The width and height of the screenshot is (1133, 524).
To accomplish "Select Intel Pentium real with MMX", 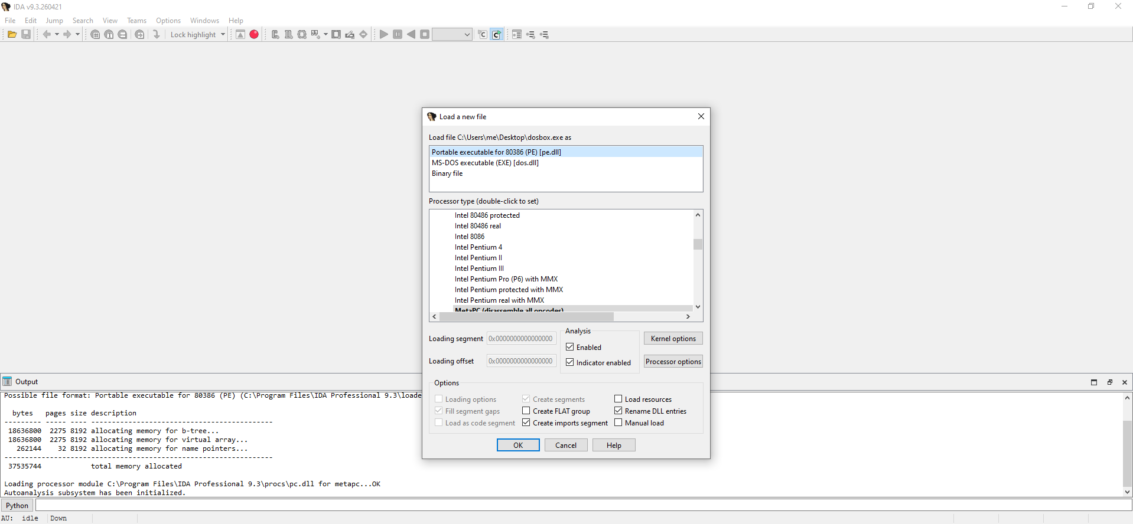I will (499, 300).
